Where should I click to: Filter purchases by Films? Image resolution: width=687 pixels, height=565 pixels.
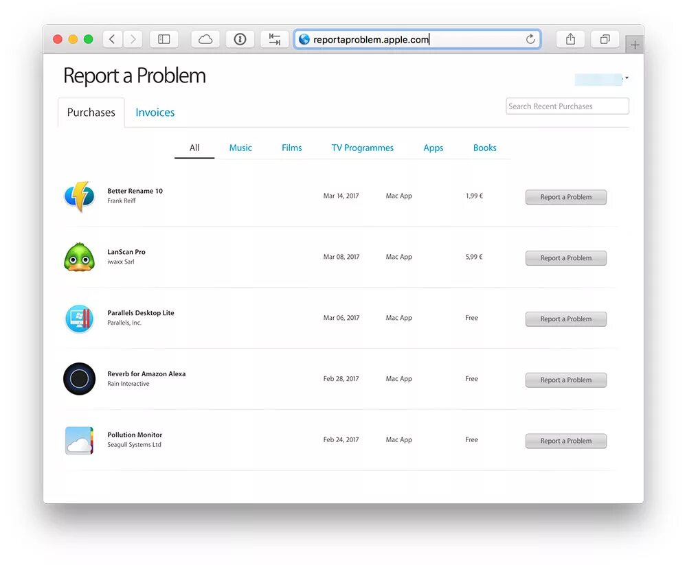pyautogui.click(x=292, y=148)
